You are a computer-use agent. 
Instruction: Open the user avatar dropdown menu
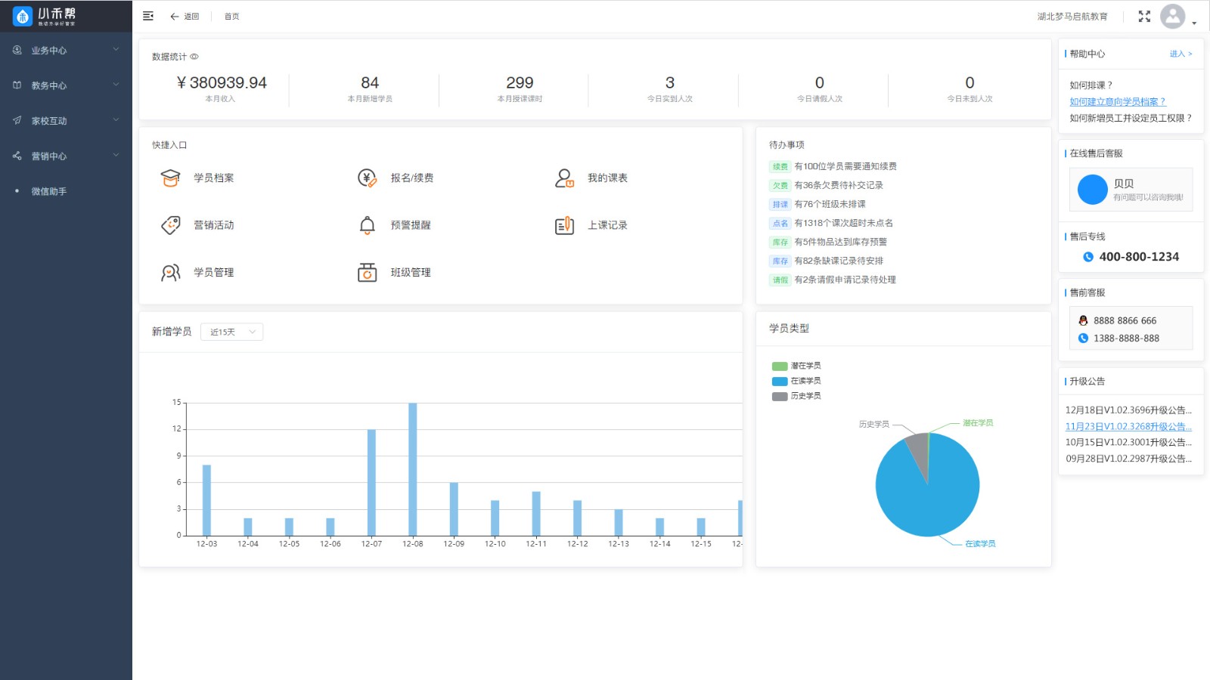(x=1171, y=16)
